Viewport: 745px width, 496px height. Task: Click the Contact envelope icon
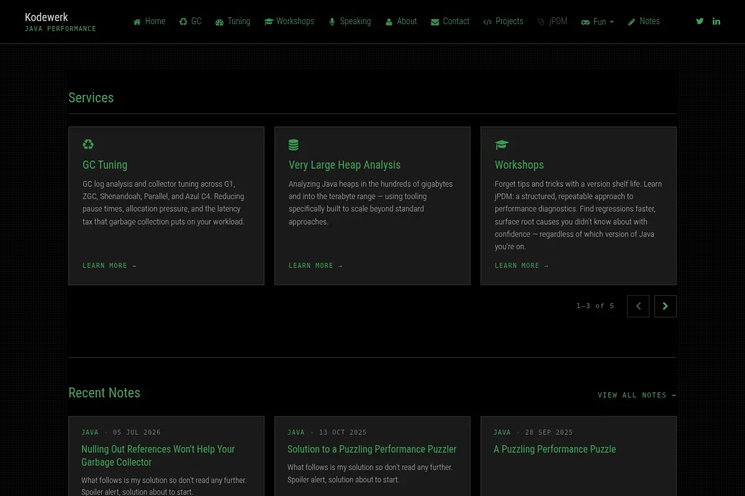435,22
